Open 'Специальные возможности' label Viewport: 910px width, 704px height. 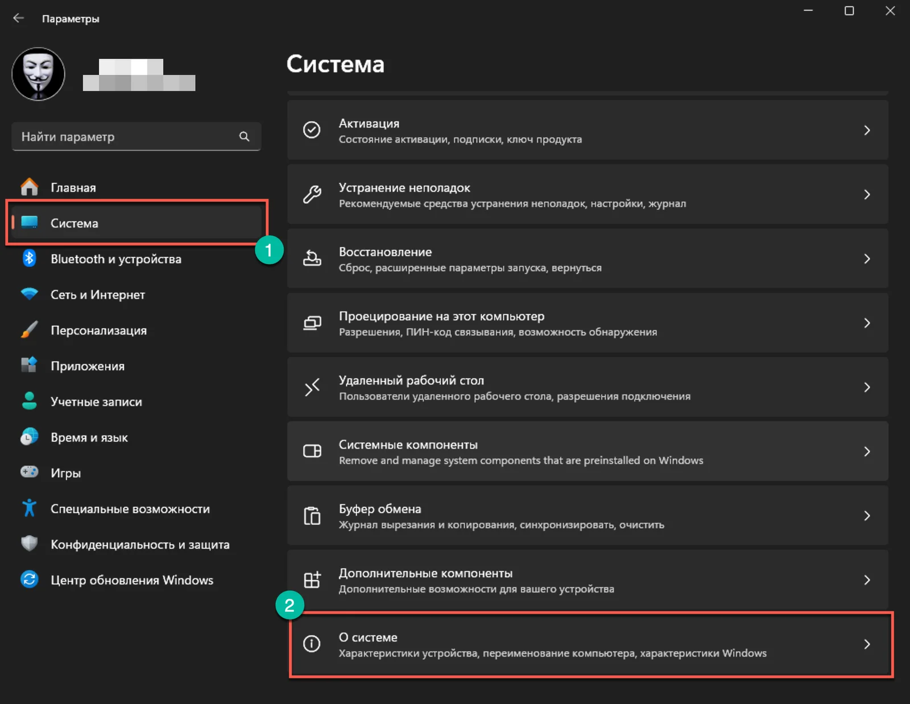pos(130,509)
